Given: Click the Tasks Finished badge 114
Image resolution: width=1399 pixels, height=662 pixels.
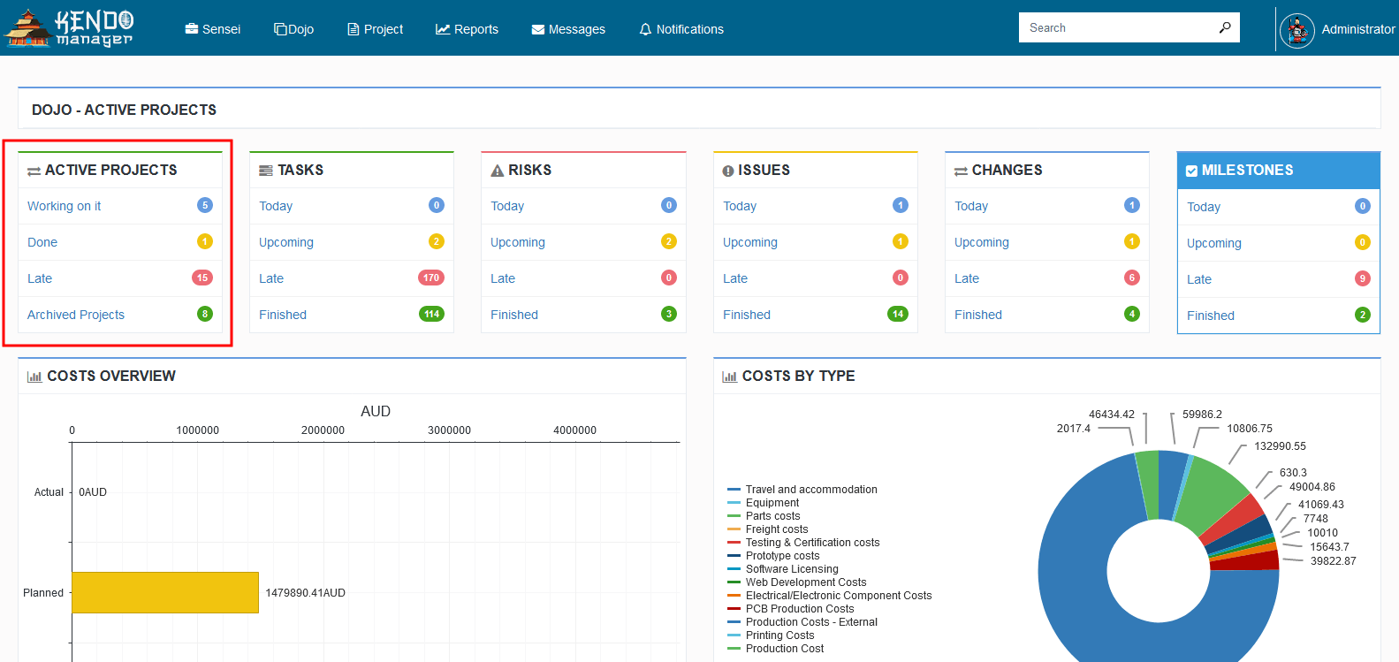Looking at the screenshot, I should (x=431, y=314).
